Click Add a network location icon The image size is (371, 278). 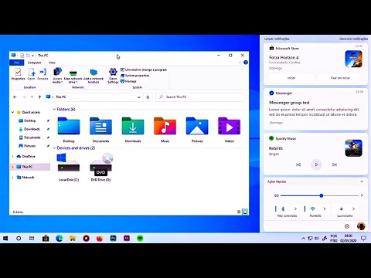[94, 73]
